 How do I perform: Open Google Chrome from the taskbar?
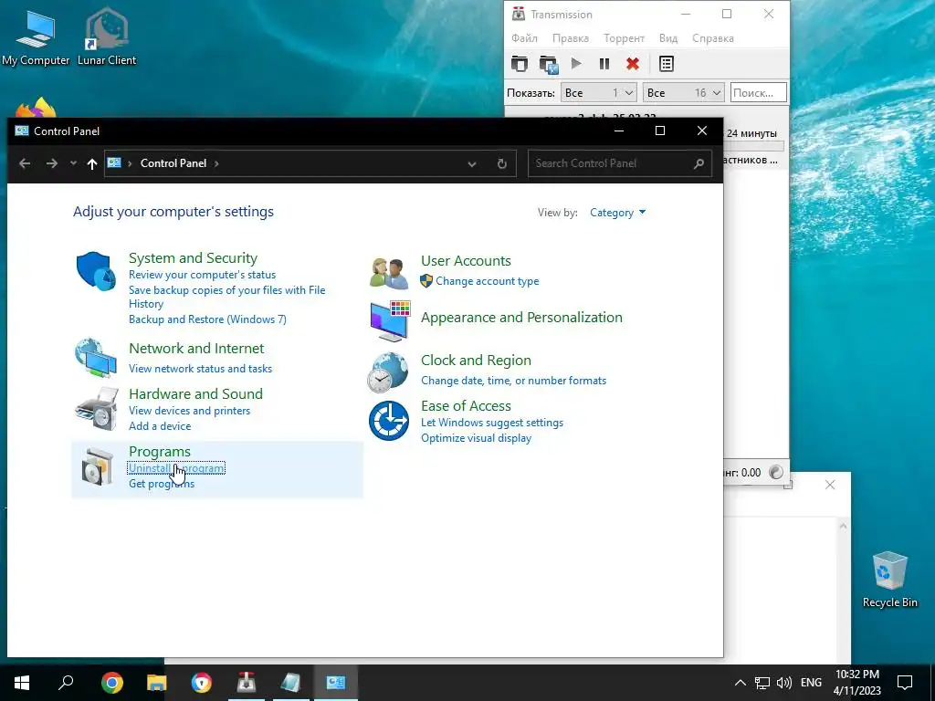[112, 683]
